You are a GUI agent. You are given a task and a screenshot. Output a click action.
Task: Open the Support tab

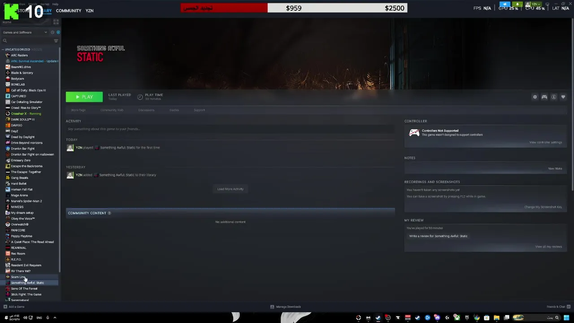pyautogui.click(x=199, y=110)
